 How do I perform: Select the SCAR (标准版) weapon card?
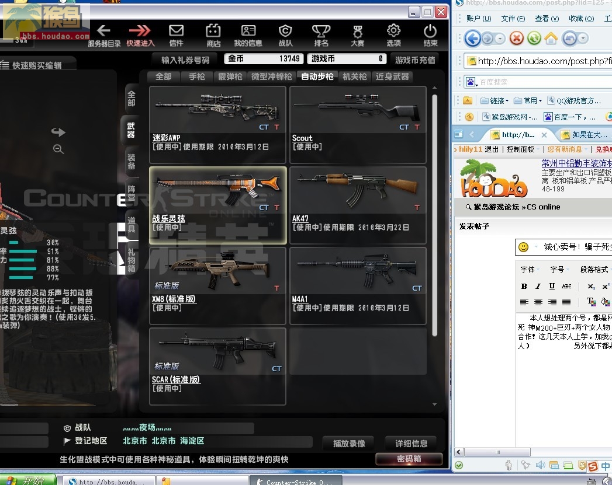coord(218,366)
